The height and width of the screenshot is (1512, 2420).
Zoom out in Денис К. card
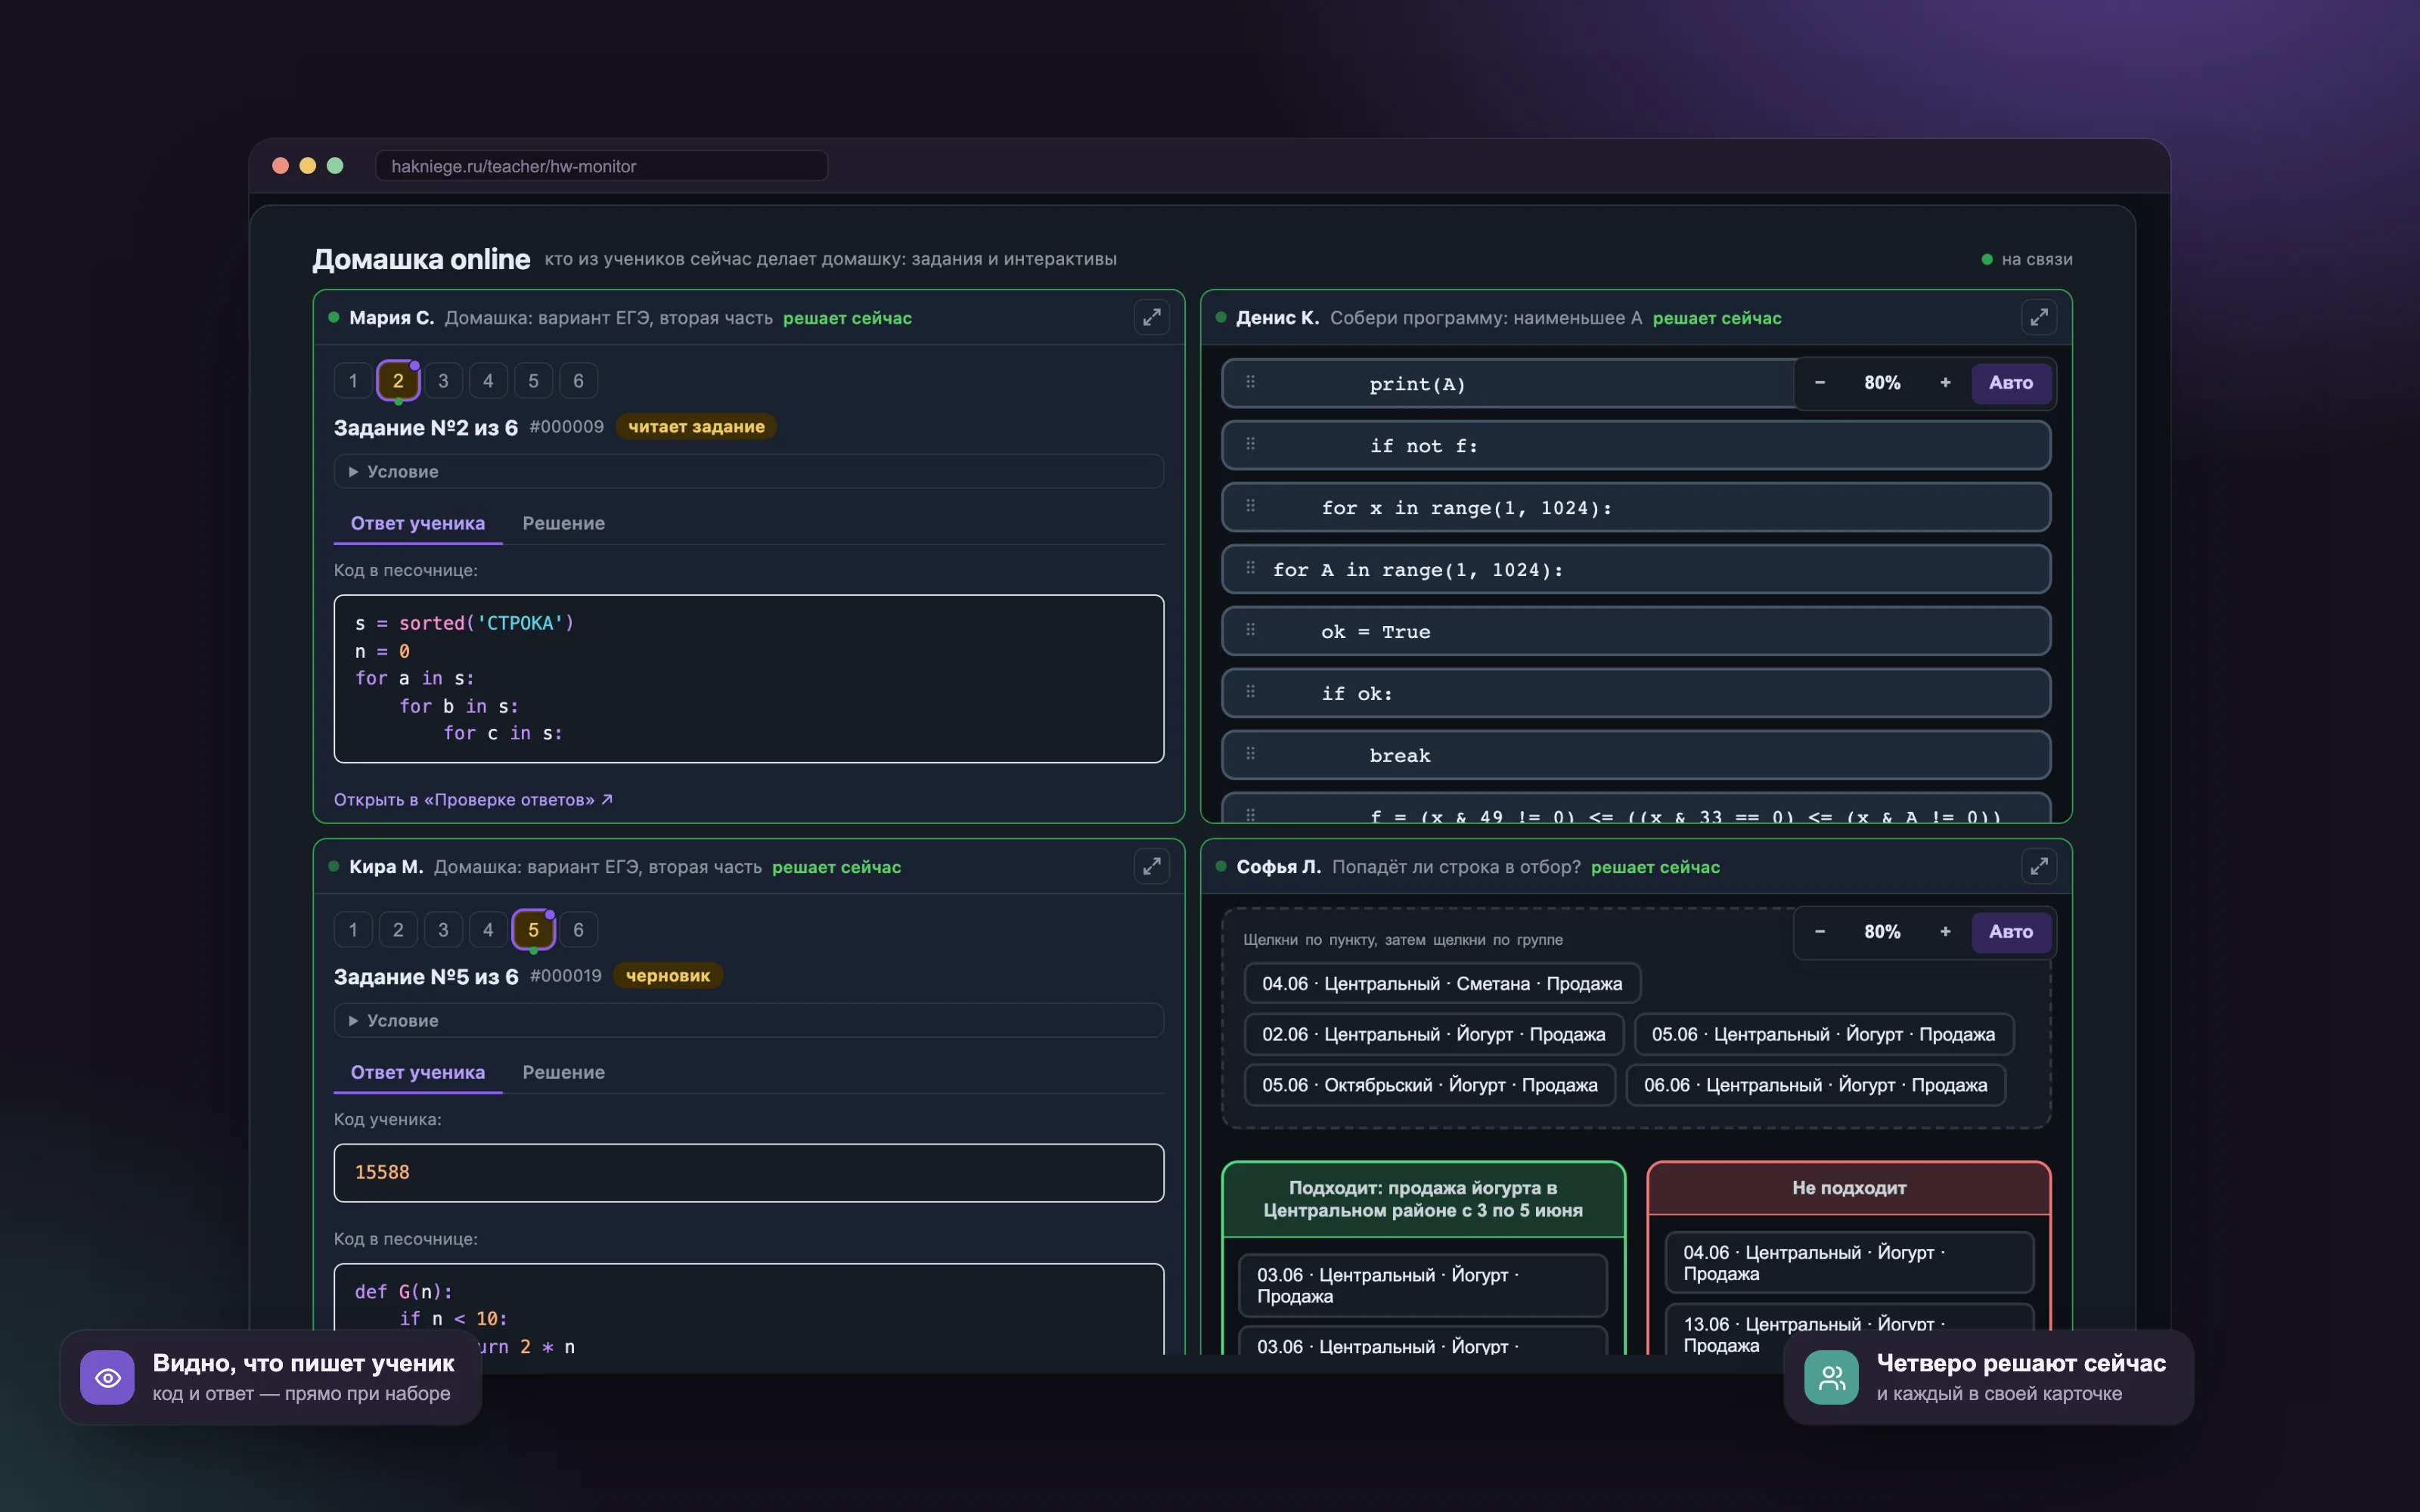click(1820, 383)
